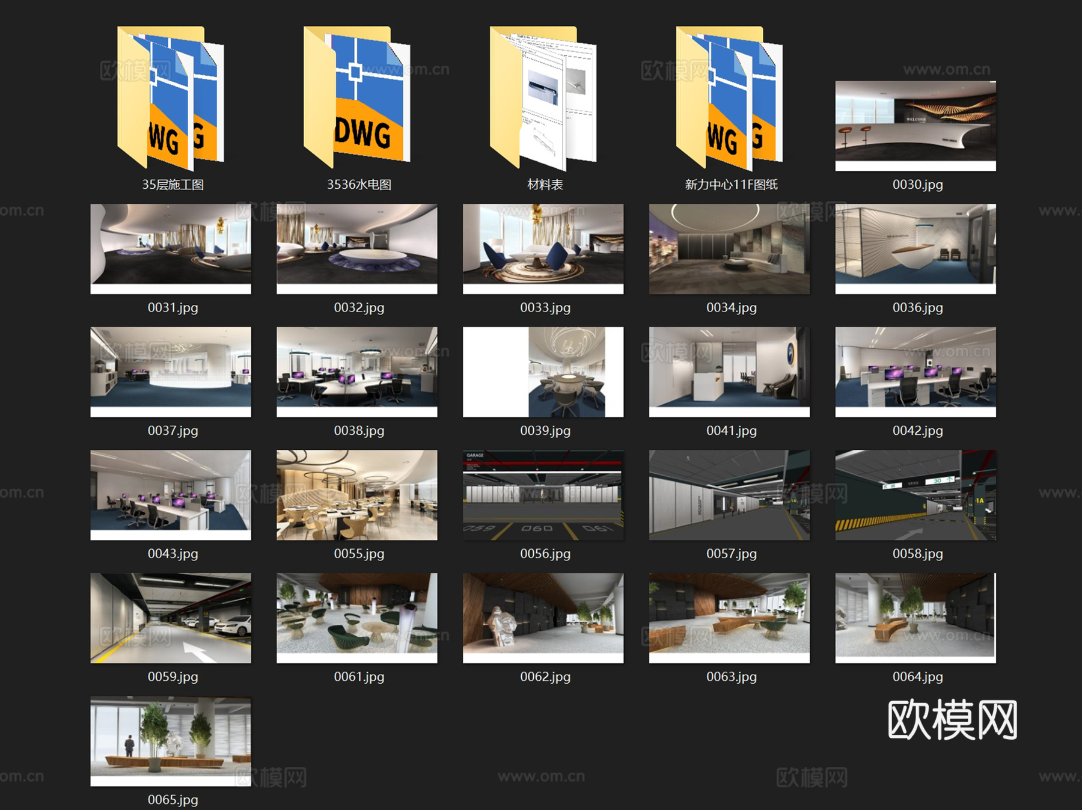Image resolution: width=1082 pixels, height=810 pixels.
Task: Select the 0057.jpg image thumbnail
Action: coord(730,495)
